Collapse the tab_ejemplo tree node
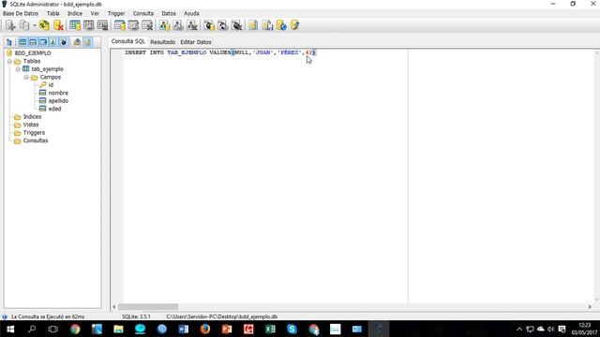The width and height of the screenshot is (600, 337). [18, 69]
